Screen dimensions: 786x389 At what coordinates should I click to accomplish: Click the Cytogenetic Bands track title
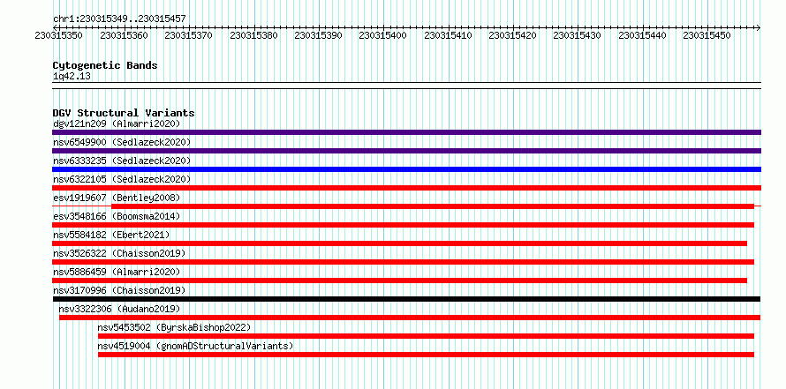click(x=105, y=65)
